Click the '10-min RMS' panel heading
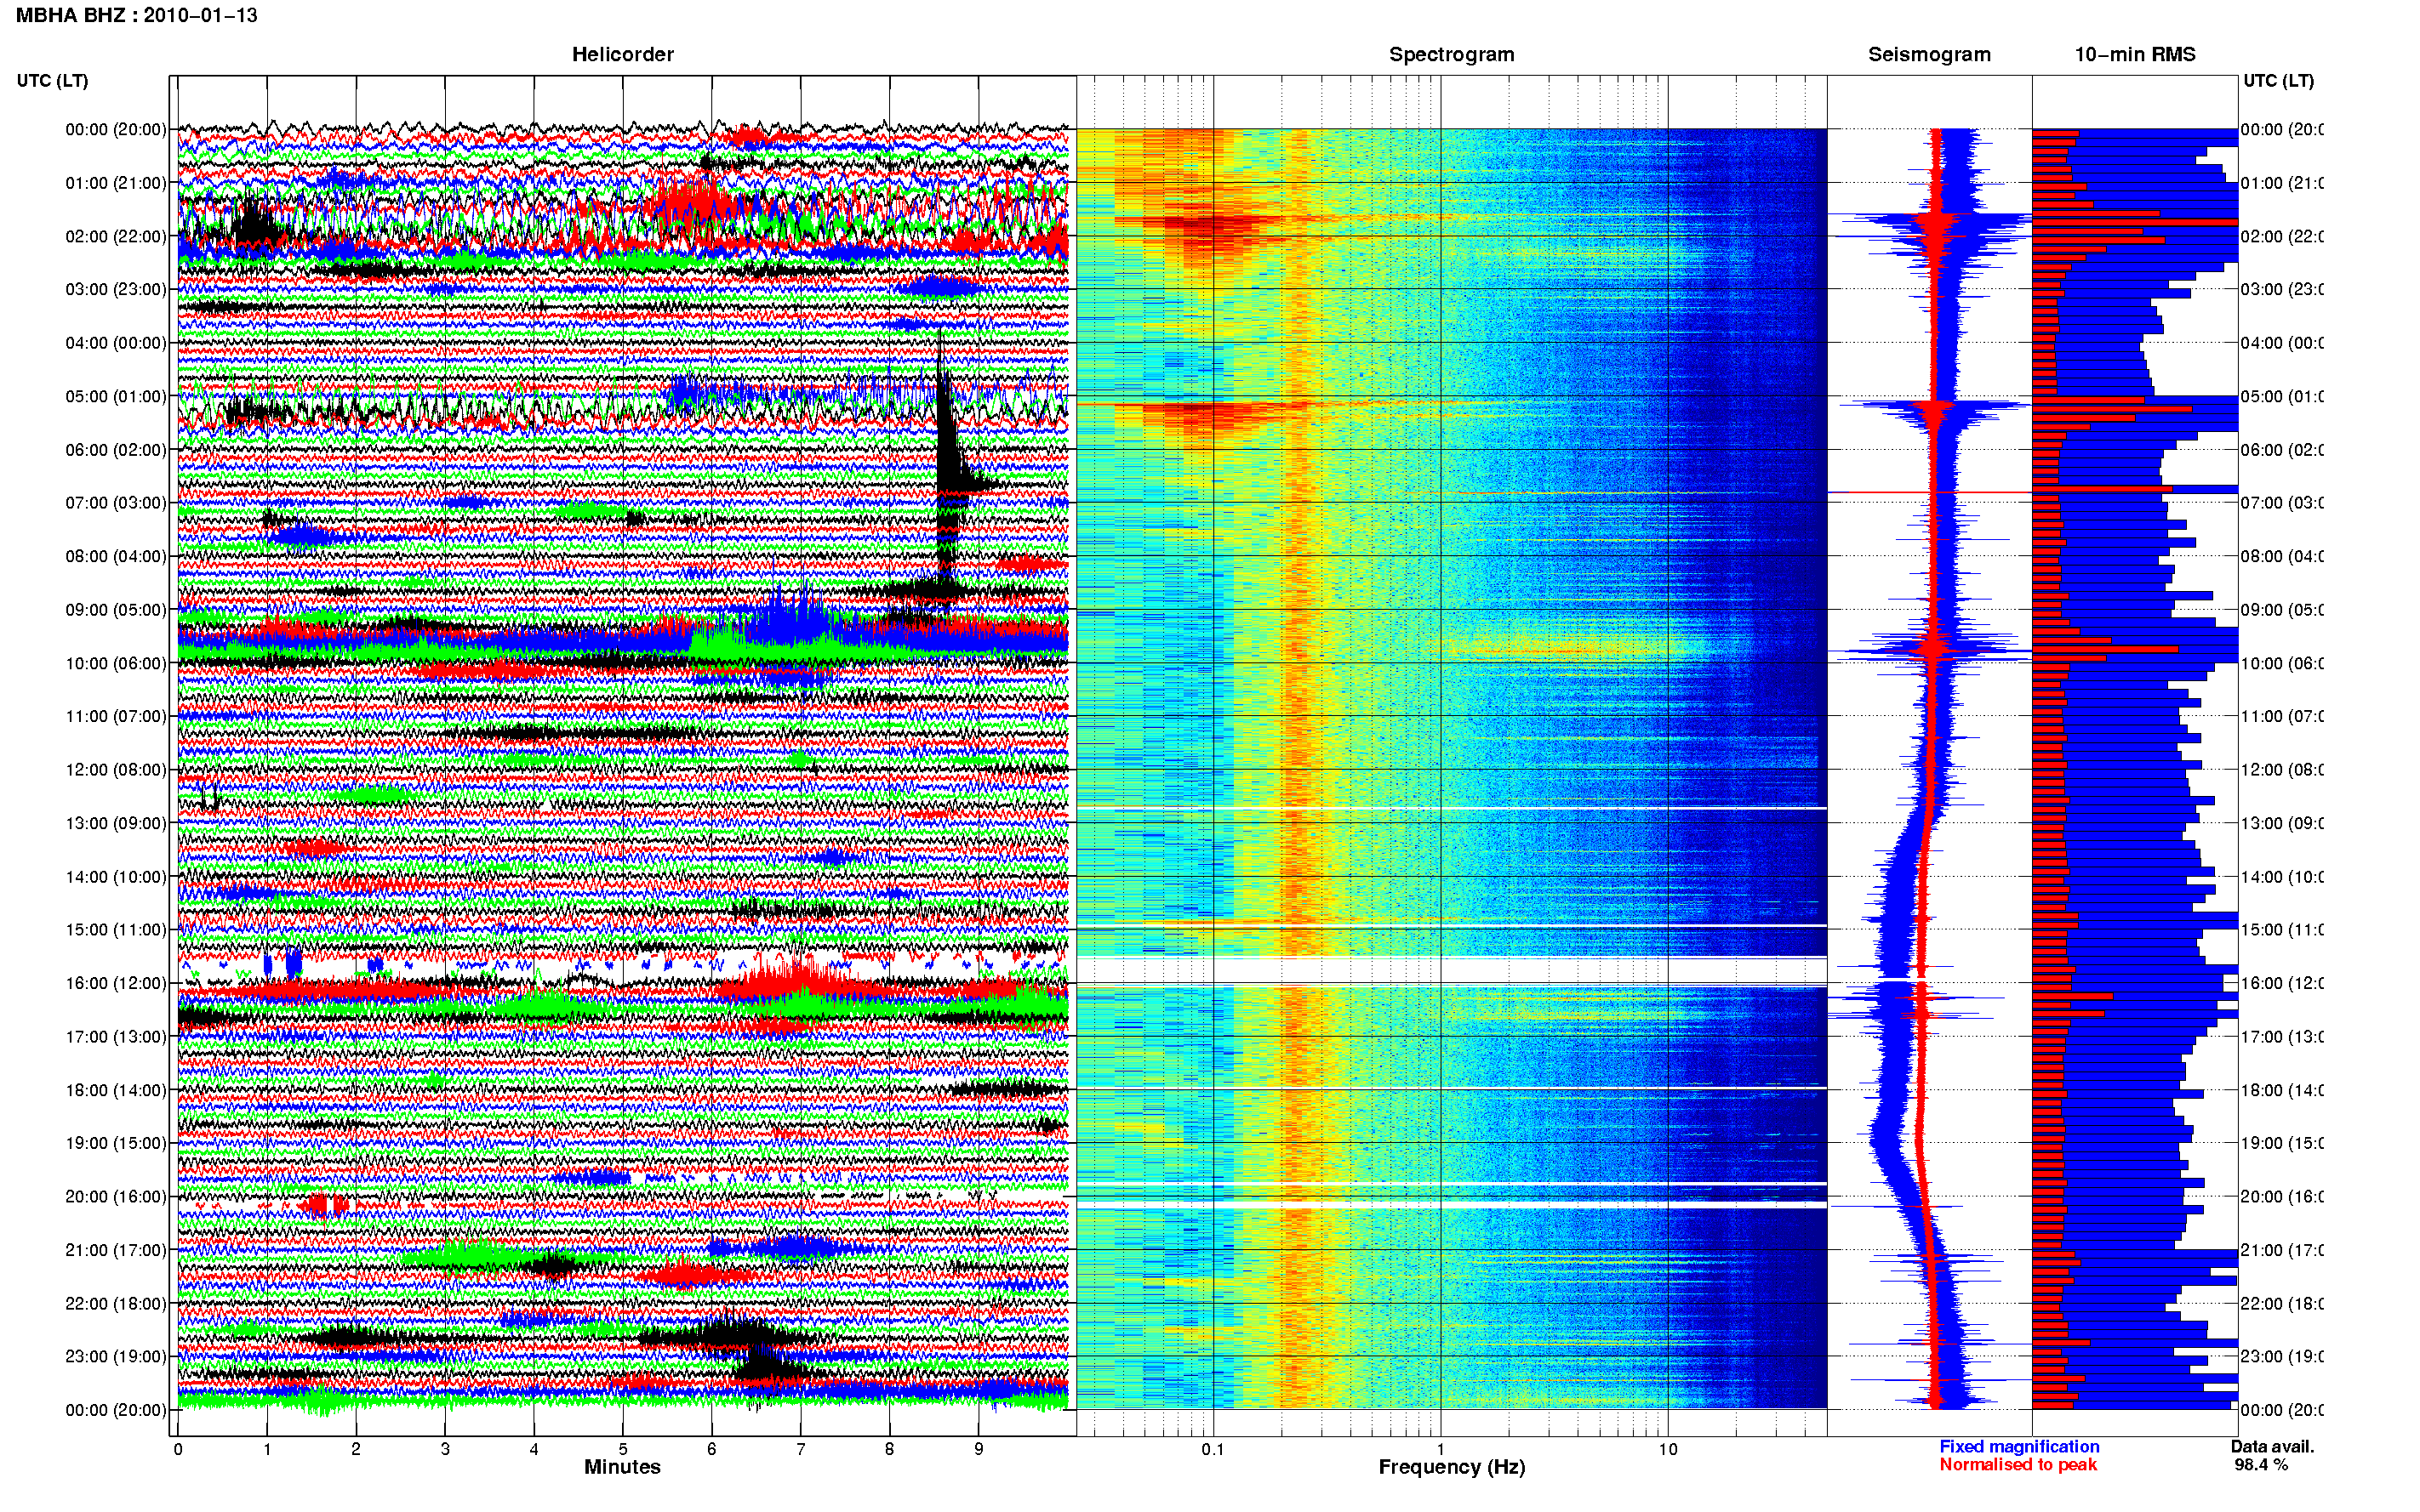Viewport: 2420px width, 1512px height. click(2134, 54)
